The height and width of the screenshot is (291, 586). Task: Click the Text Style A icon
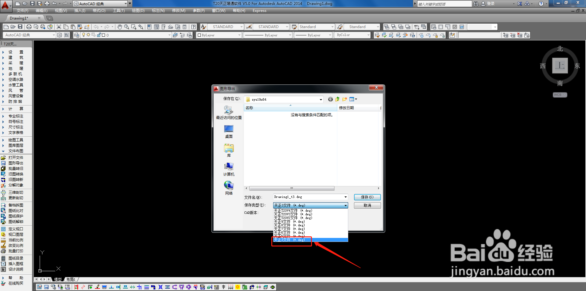pos(204,27)
